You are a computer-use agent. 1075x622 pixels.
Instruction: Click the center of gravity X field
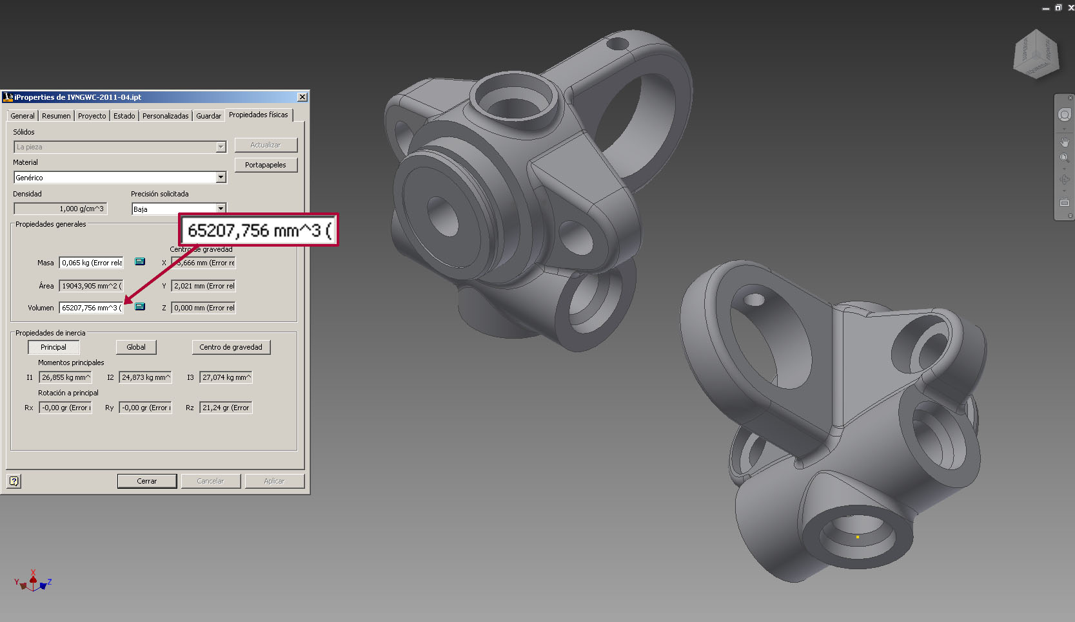(x=203, y=263)
